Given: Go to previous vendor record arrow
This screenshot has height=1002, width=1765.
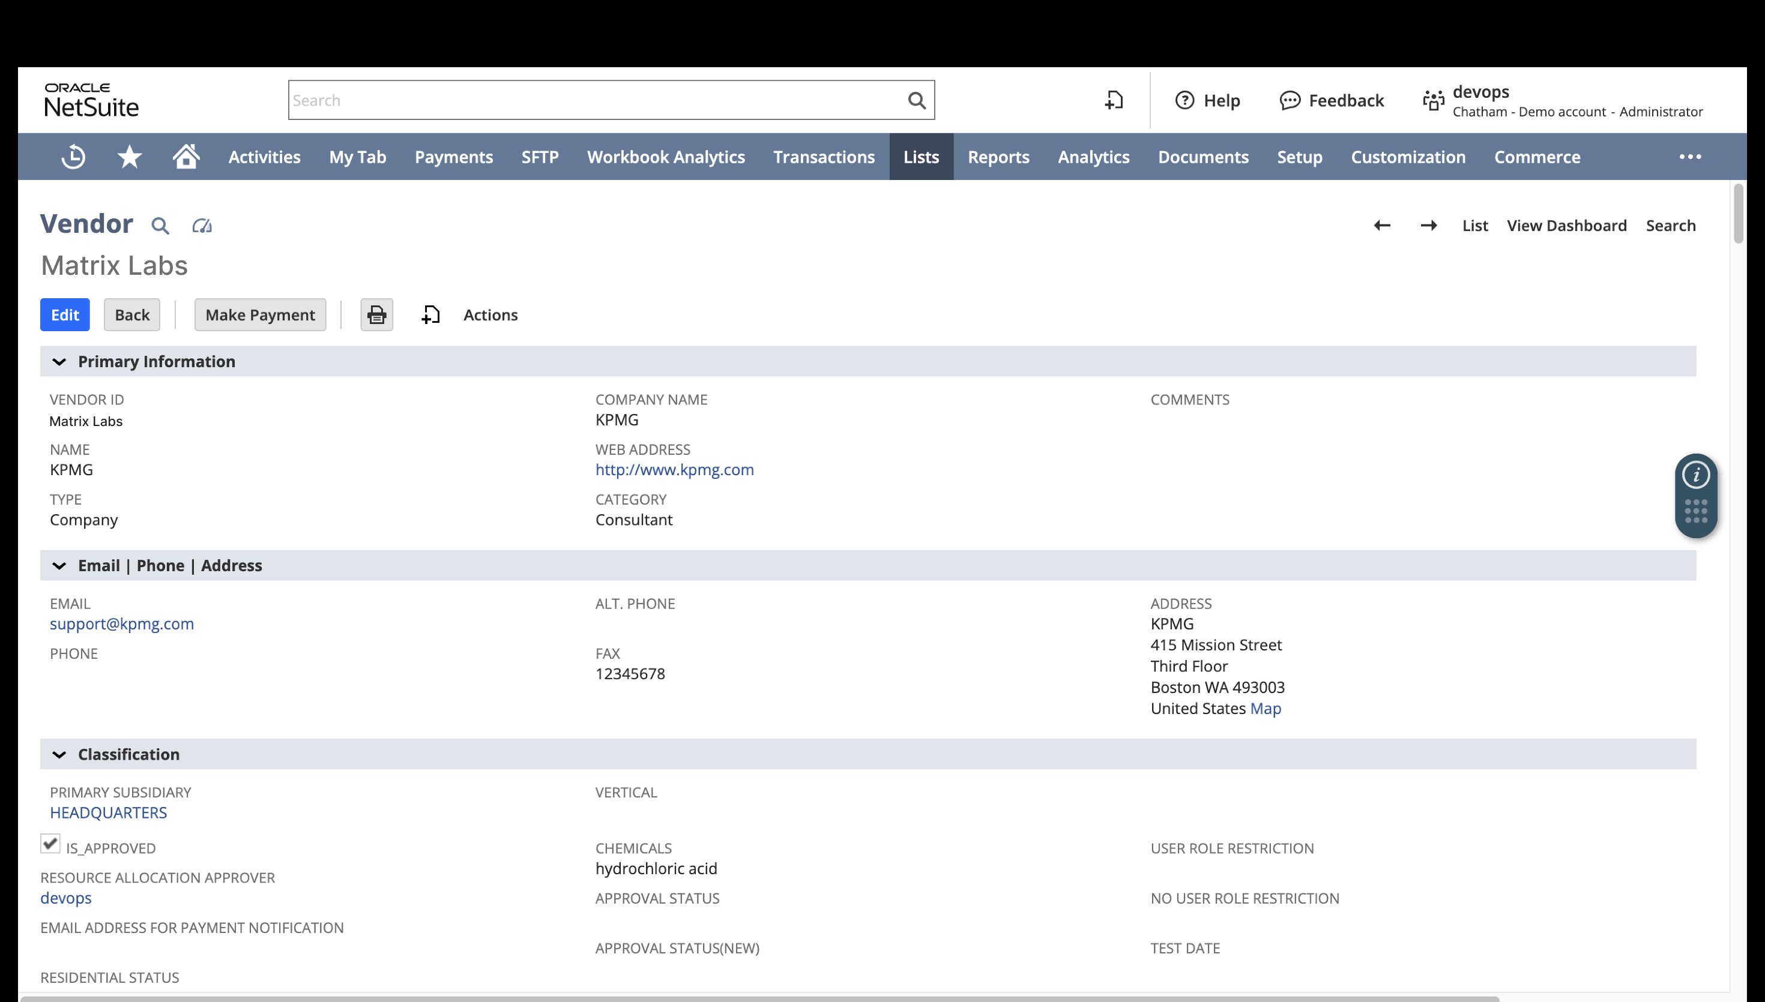Looking at the screenshot, I should pos(1381,226).
